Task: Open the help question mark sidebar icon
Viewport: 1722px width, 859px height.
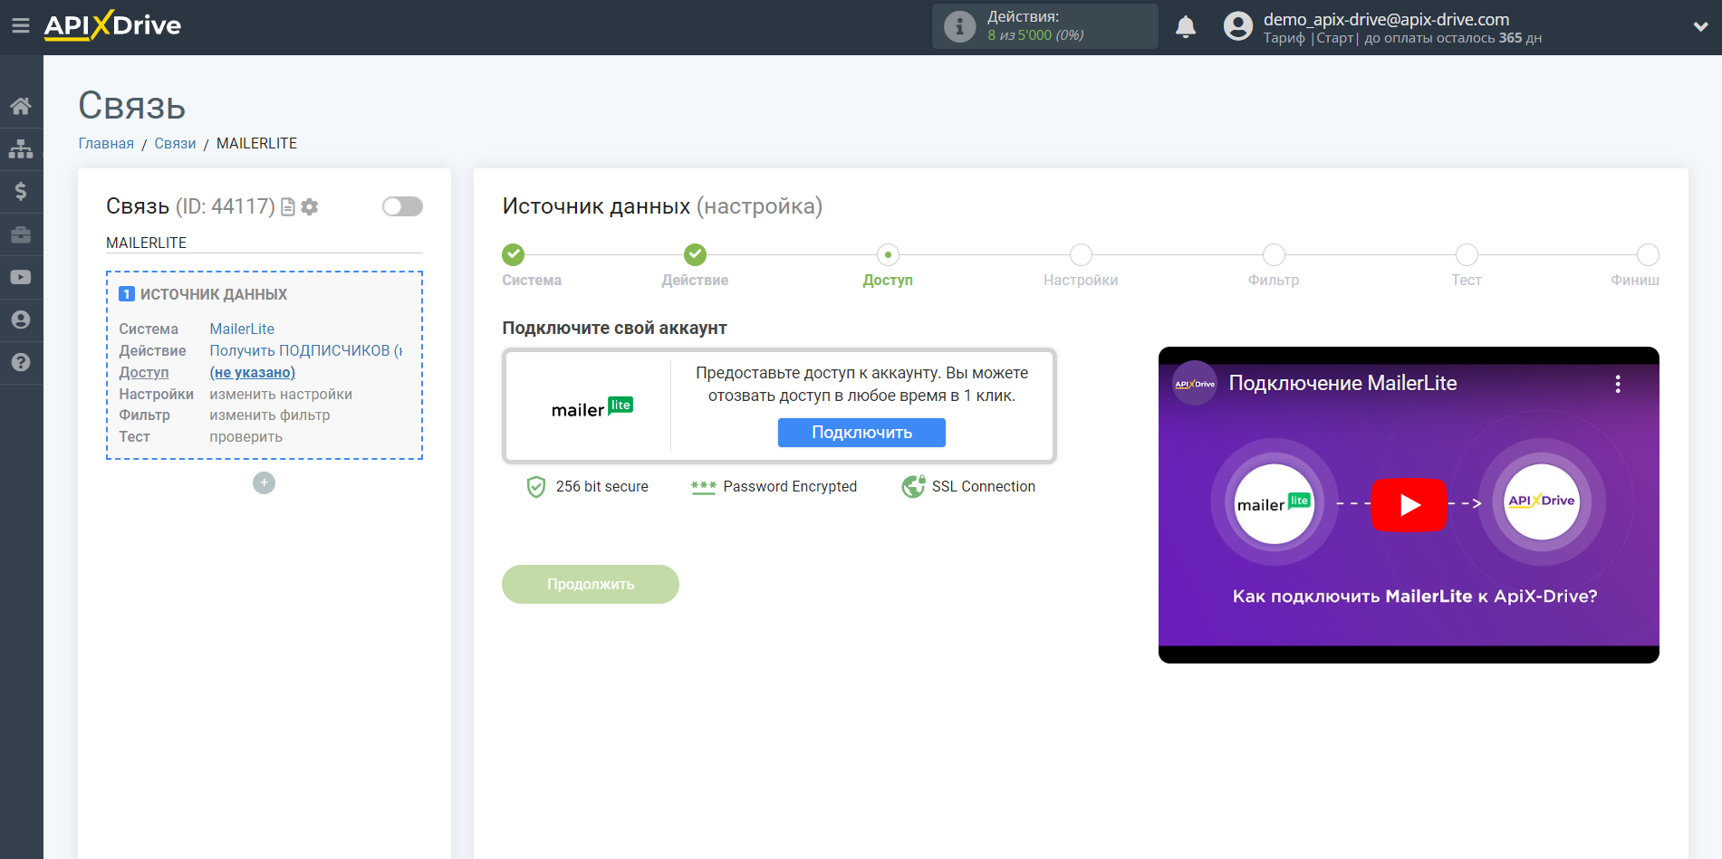Action: [21, 362]
